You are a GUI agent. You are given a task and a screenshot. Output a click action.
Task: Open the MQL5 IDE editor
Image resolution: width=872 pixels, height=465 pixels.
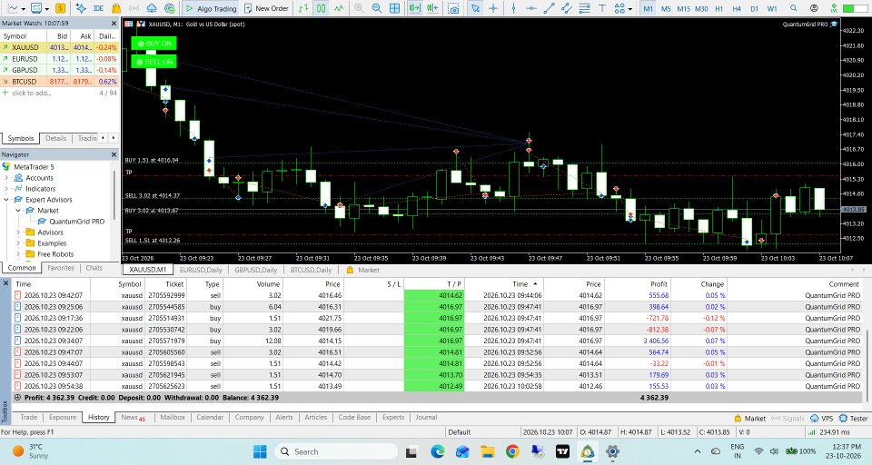point(98,8)
